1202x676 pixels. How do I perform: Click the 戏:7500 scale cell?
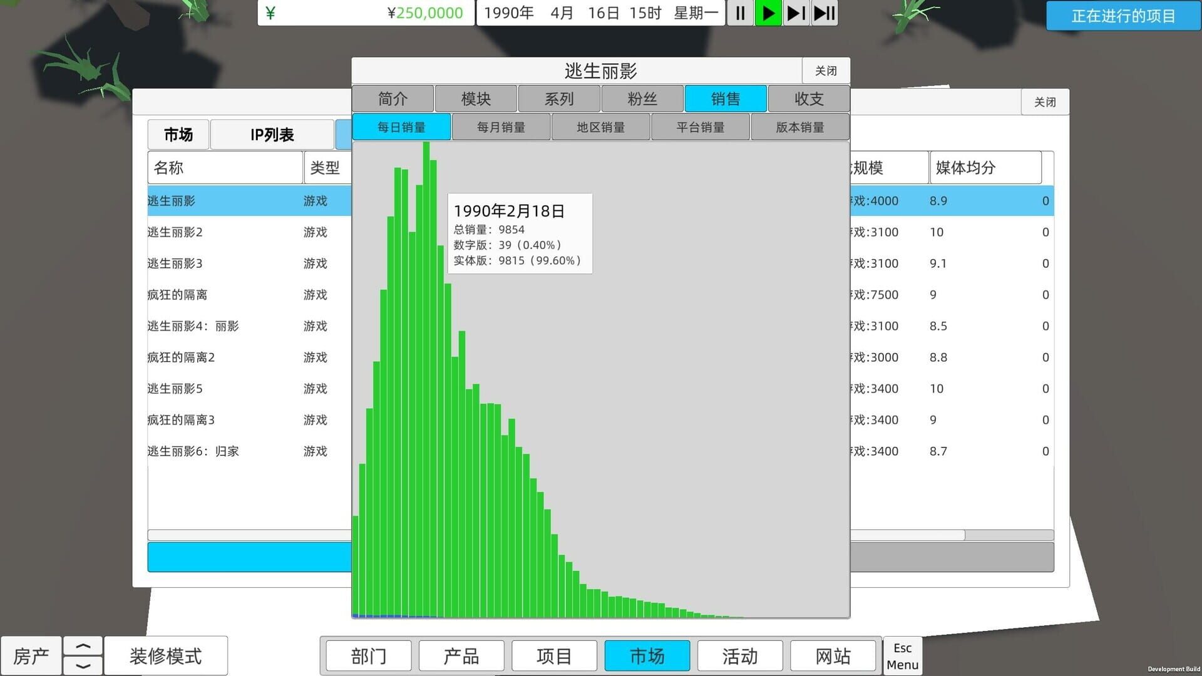875,295
